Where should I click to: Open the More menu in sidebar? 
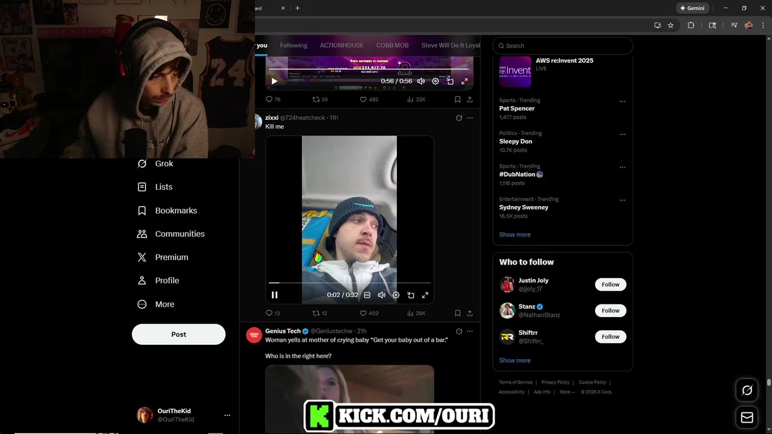coord(156,304)
